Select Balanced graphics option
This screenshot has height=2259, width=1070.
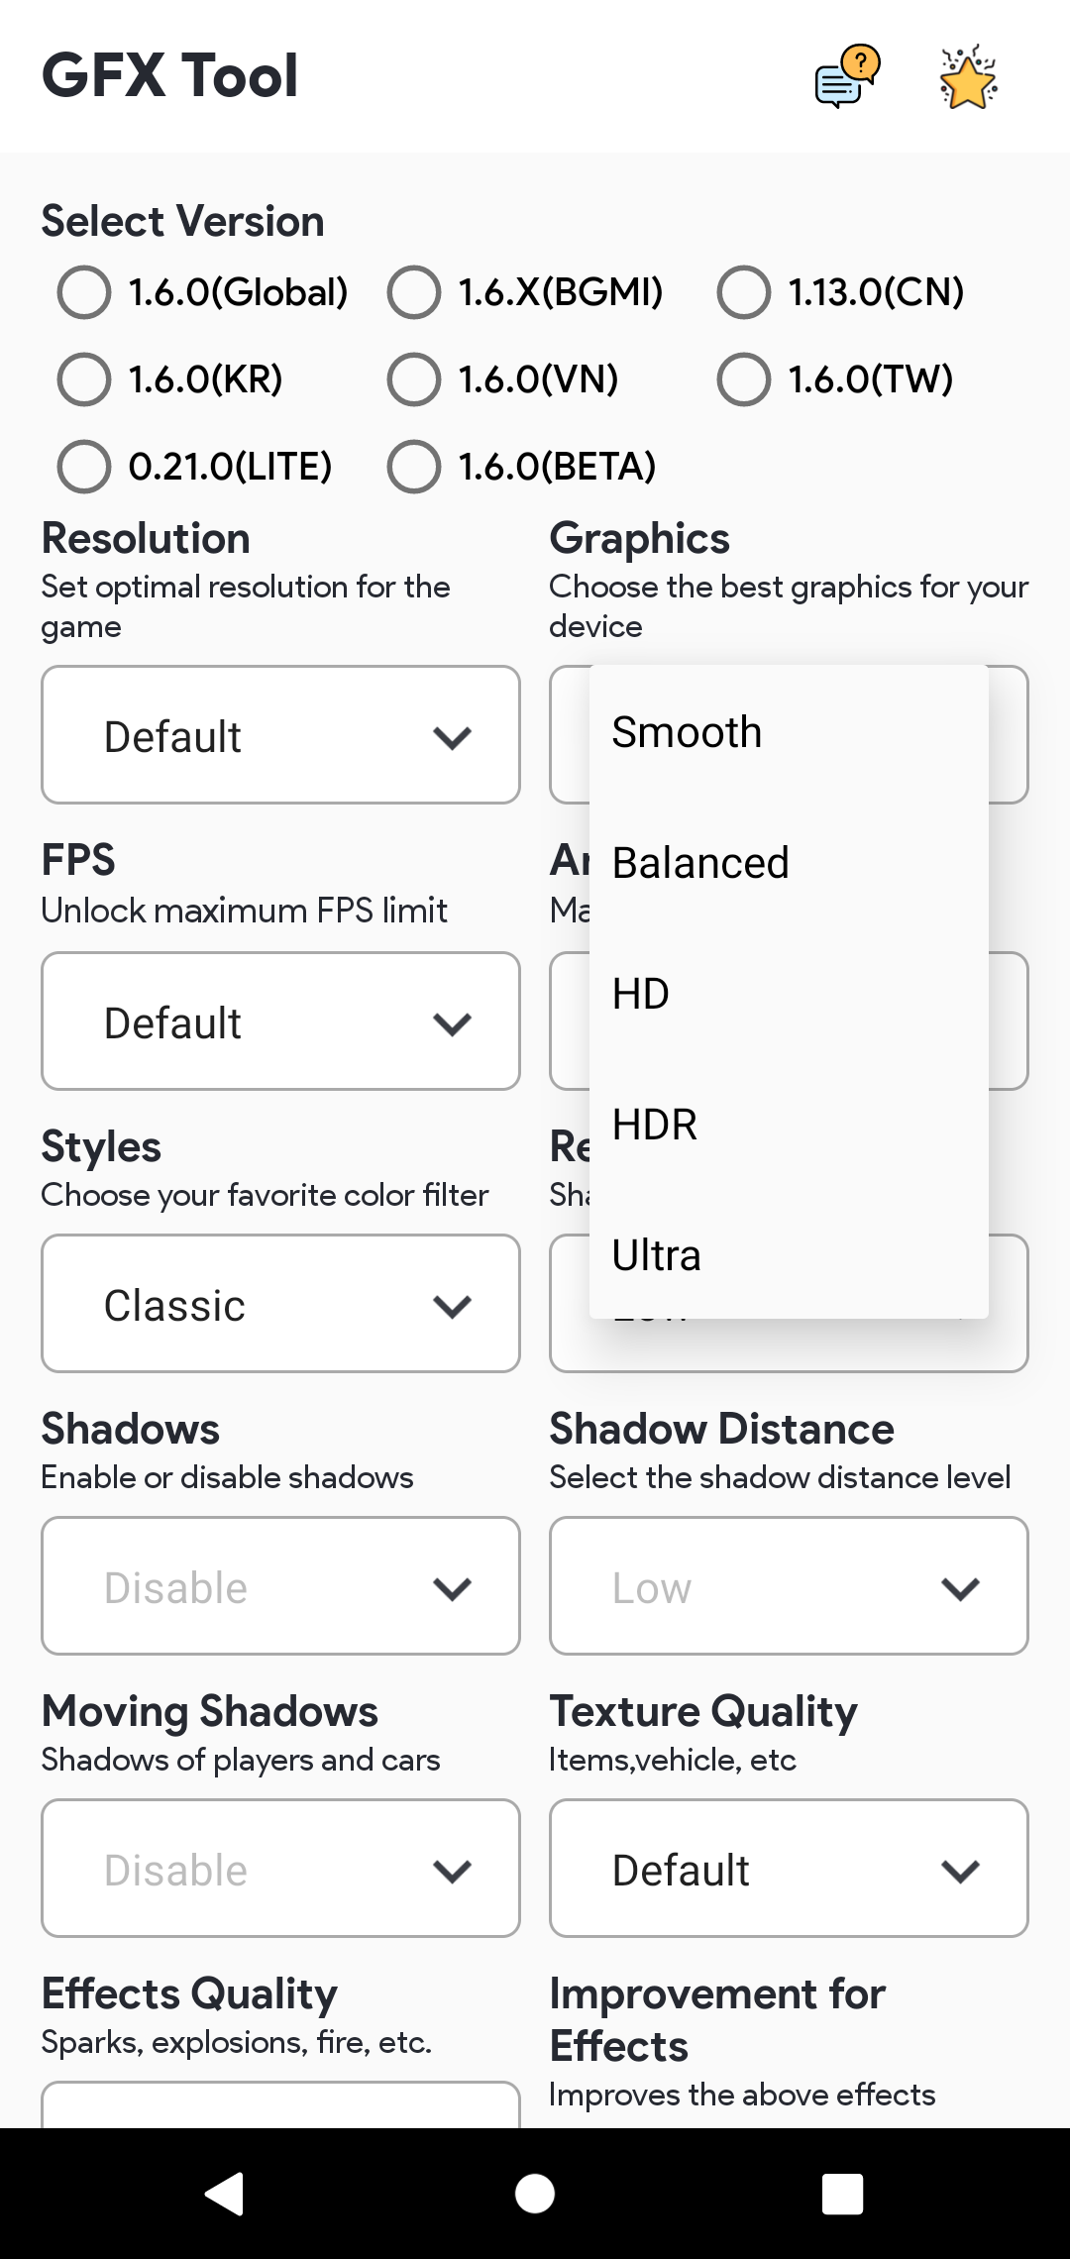[700, 863]
